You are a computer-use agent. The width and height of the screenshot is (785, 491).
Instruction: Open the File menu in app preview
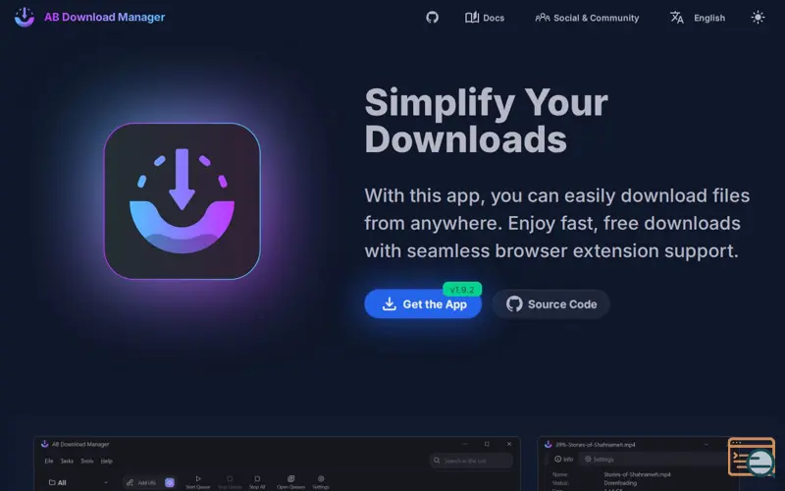pyautogui.click(x=48, y=461)
